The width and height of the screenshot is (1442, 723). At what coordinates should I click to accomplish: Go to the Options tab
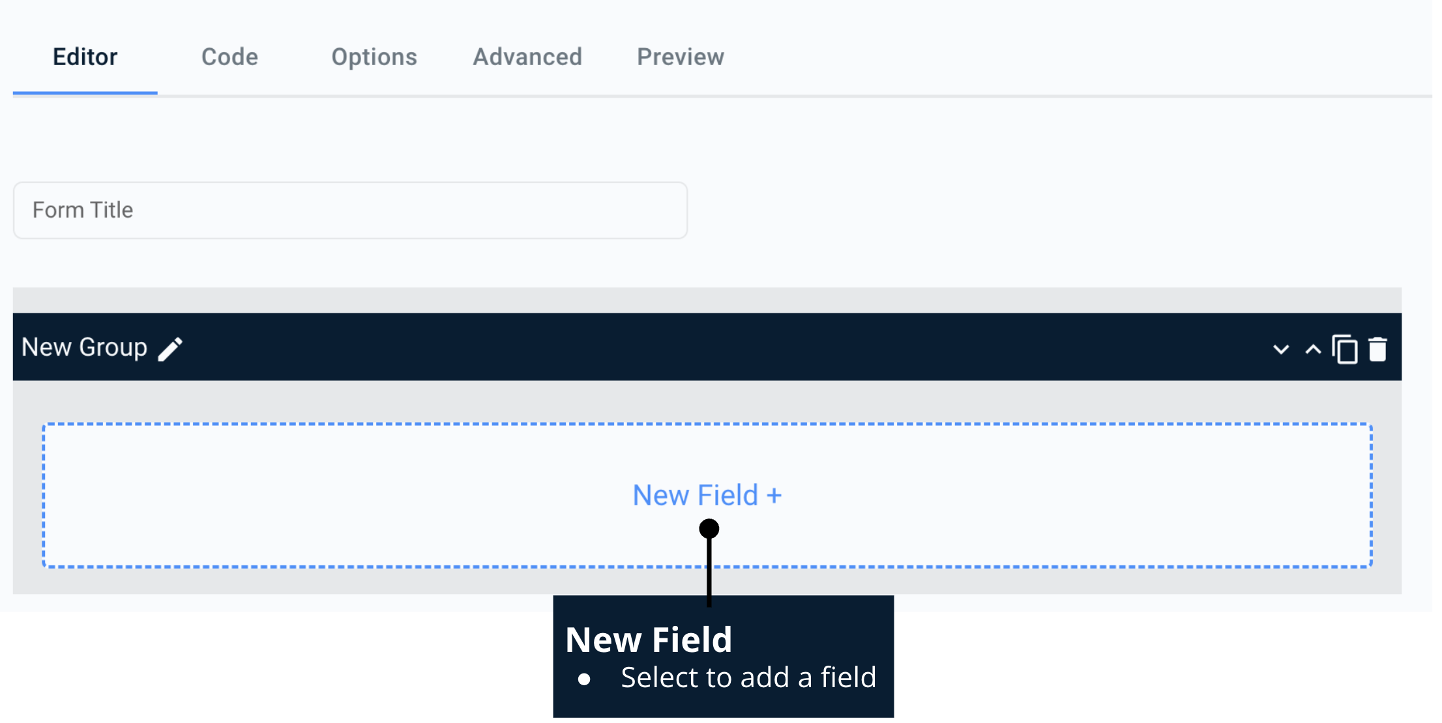374,57
